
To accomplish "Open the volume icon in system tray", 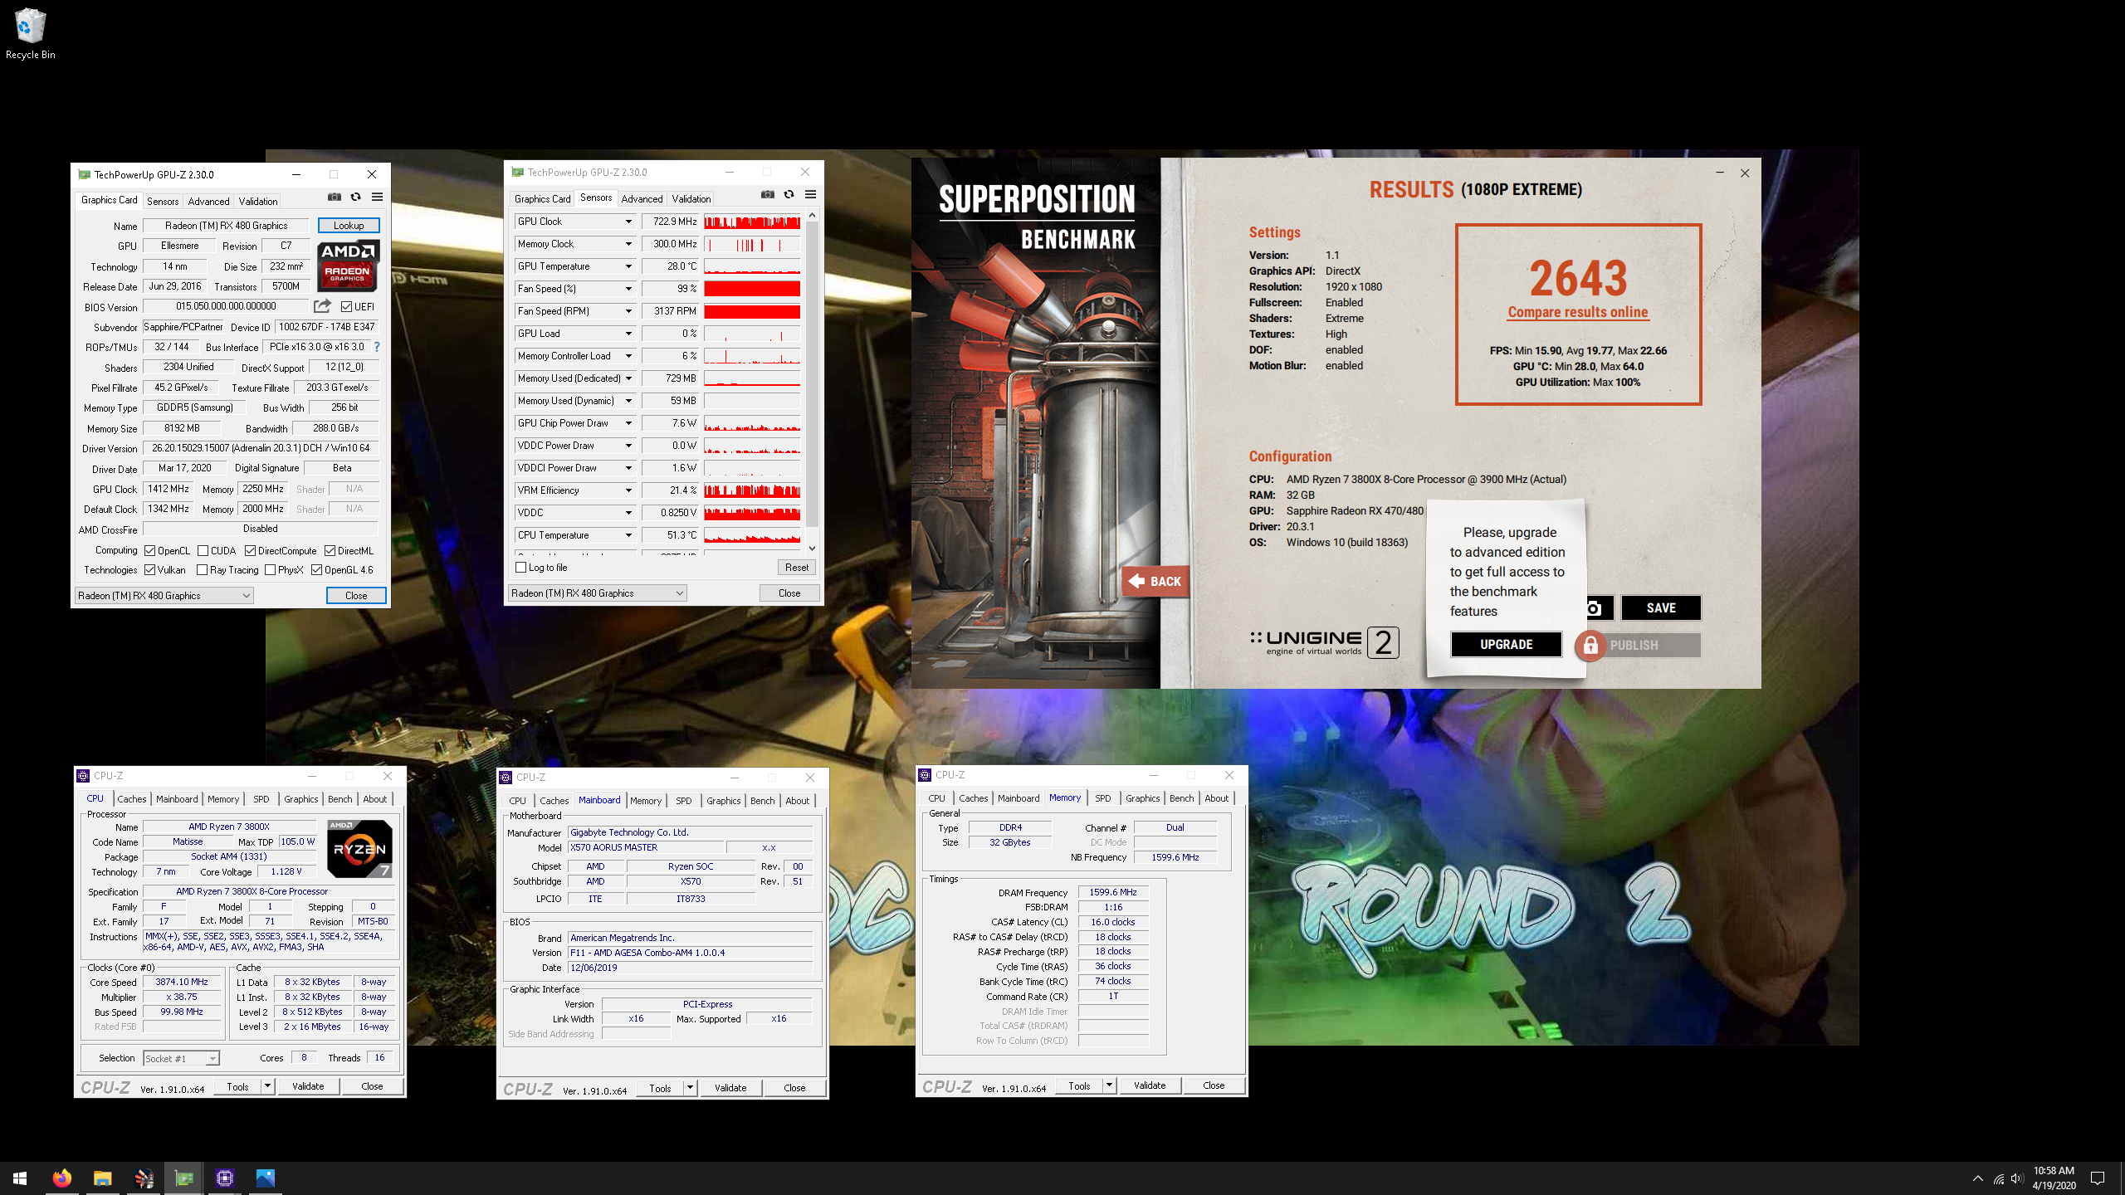I will coord(2016,1178).
